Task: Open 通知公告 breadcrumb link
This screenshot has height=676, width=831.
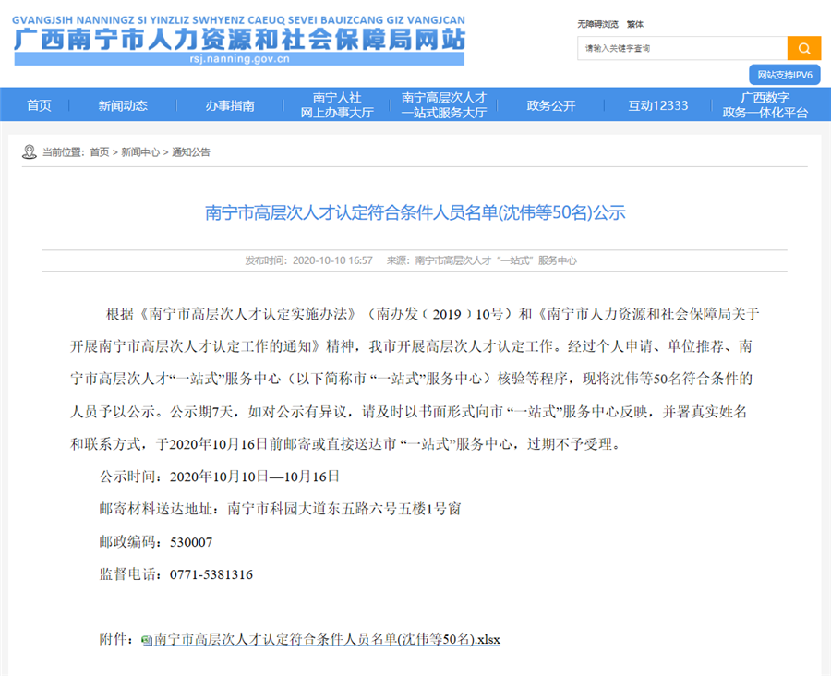Action: [x=191, y=152]
